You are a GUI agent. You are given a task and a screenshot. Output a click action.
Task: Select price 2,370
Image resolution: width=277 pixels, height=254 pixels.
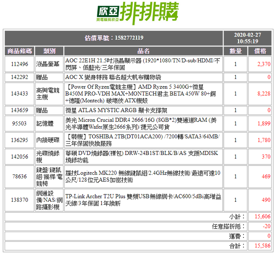point(264,64)
